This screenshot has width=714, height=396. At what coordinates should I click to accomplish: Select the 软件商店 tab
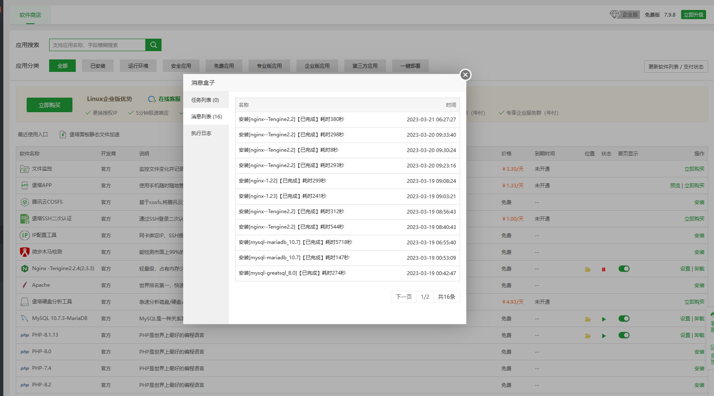(30, 15)
